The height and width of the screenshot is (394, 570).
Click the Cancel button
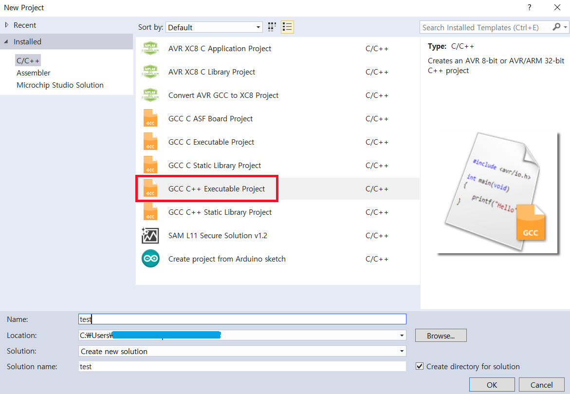(x=541, y=385)
